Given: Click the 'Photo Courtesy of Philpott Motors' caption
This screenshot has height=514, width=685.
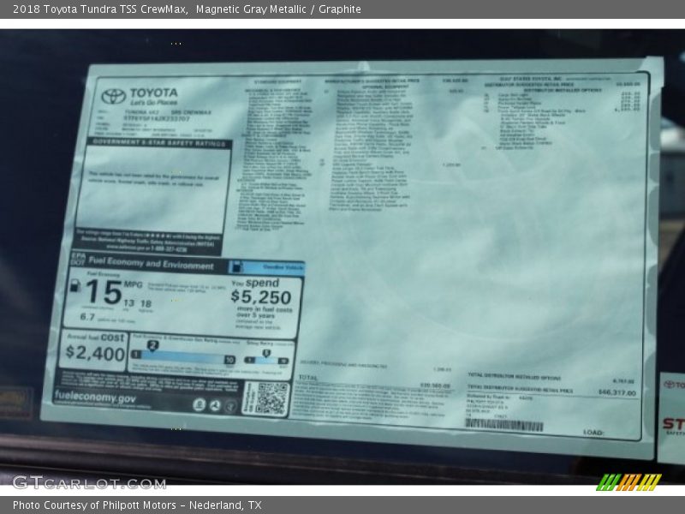Looking at the screenshot, I should (x=94, y=505).
